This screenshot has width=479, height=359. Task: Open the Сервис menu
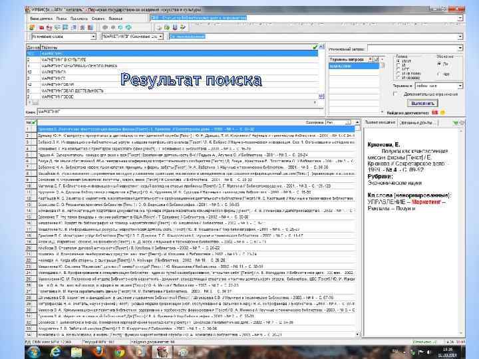point(98,19)
